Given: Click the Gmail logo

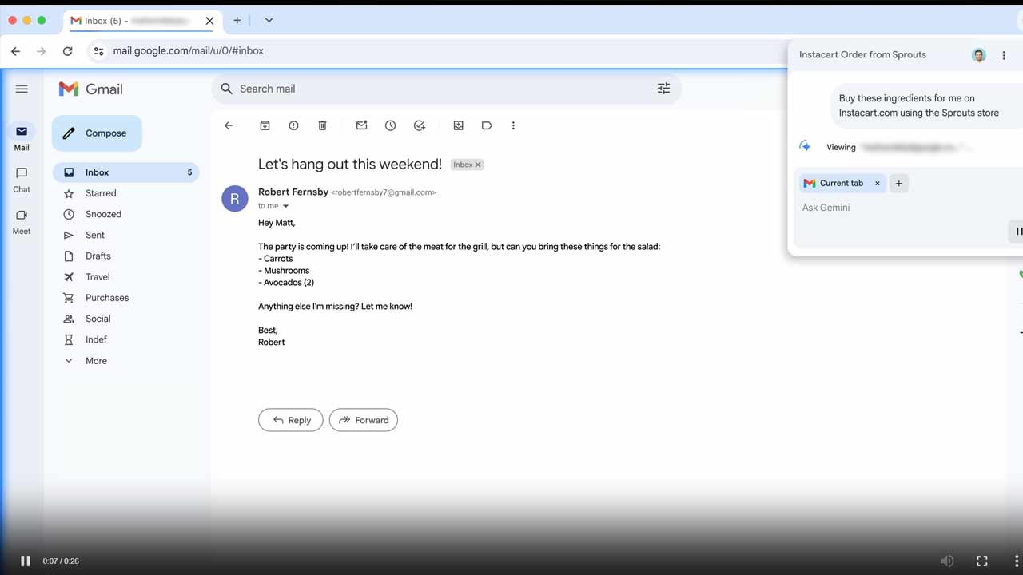Looking at the screenshot, I should click(x=90, y=89).
